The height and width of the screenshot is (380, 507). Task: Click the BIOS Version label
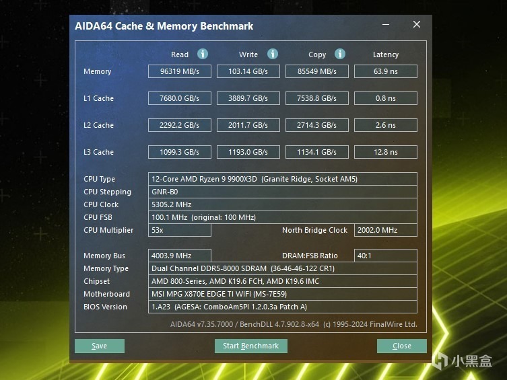105,307
